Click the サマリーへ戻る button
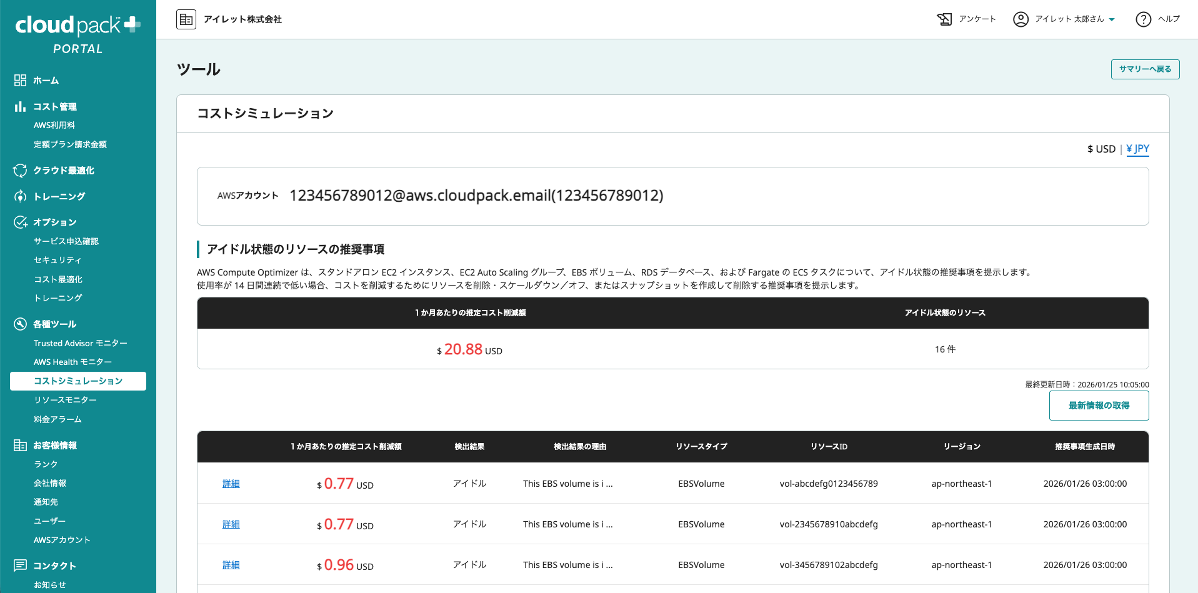This screenshot has height=593, width=1198. [1145, 69]
